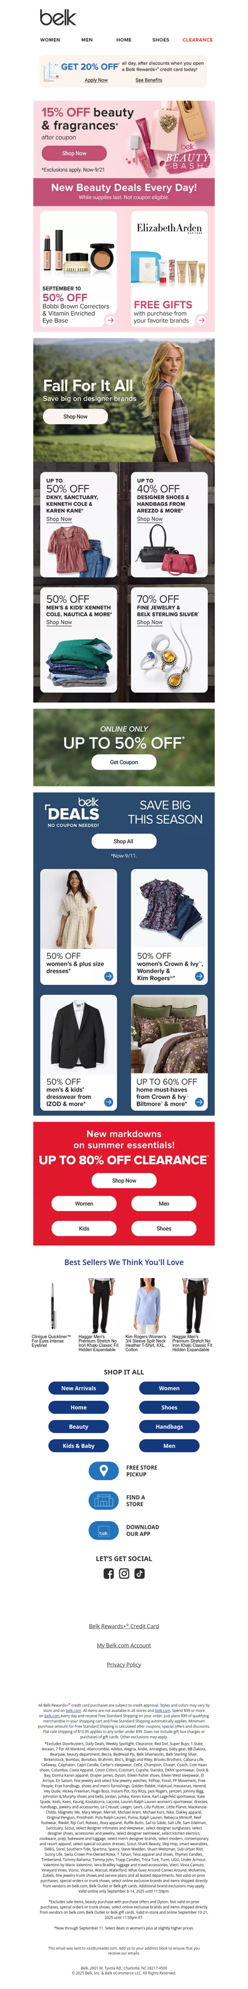Click the Kids clearance button

tap(84, 1228)
